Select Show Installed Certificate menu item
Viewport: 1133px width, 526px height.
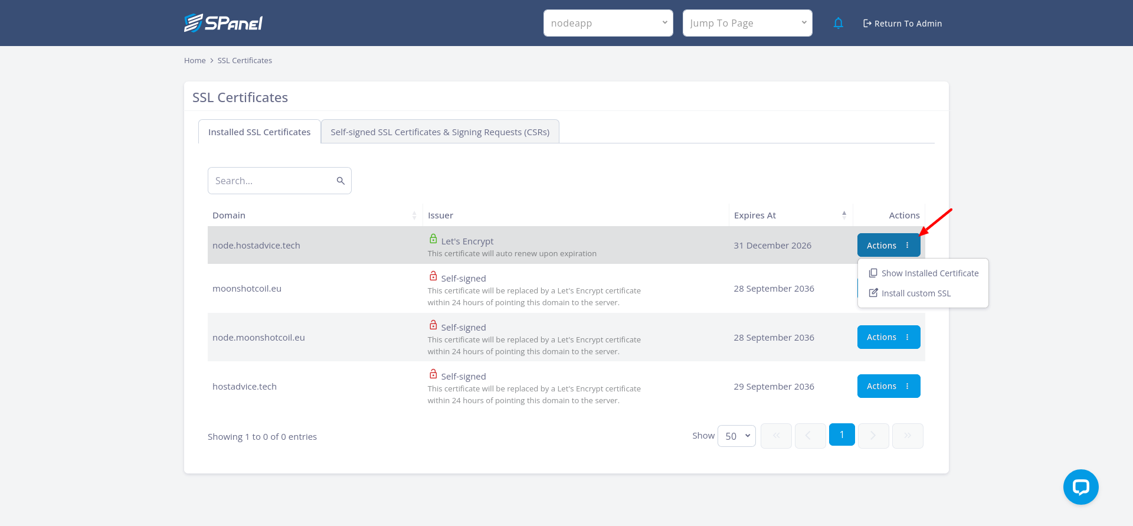pyautogui.click(x=923, y=273)
